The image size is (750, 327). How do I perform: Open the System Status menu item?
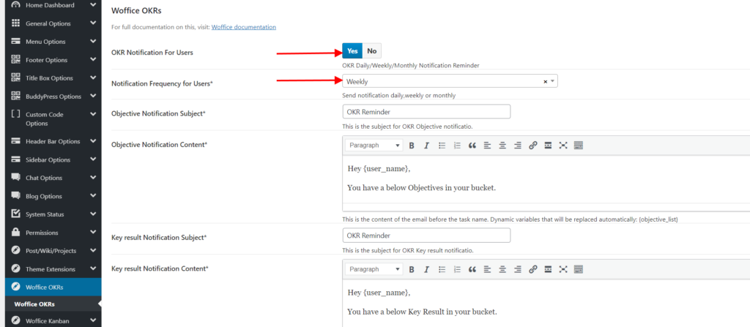45,214
